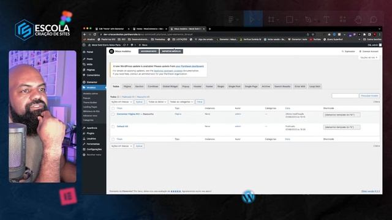The width and height of the screenshot is (392, 220).
Task: Click the WordPress logo in admin bar
Action: pyautogui.click(x=85, y=45)
